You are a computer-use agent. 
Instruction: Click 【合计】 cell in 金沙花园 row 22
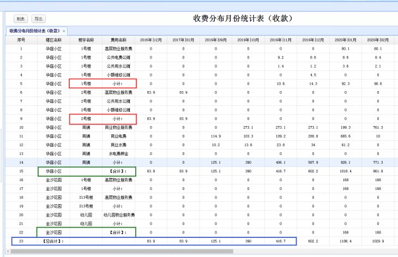coord(118,232)
